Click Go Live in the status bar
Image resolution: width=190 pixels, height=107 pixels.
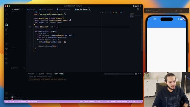click(x=132, y=101)
